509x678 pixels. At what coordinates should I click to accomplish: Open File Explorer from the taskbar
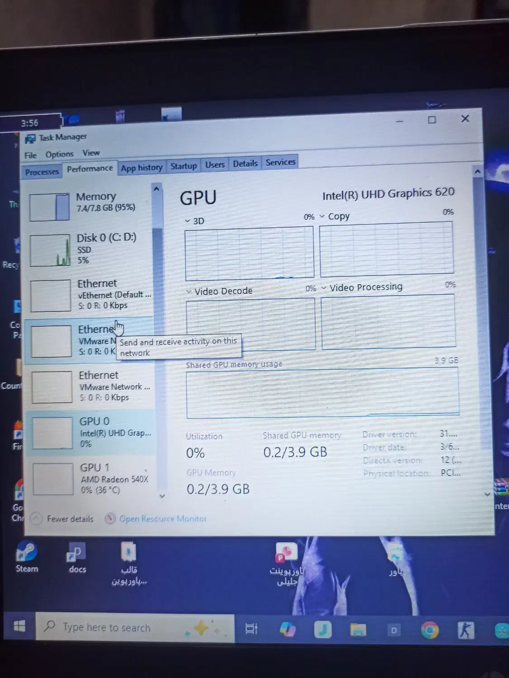[358, 630]
